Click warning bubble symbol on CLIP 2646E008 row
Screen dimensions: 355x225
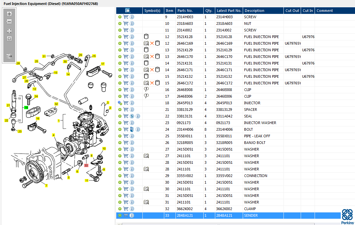tap(146, 90)
